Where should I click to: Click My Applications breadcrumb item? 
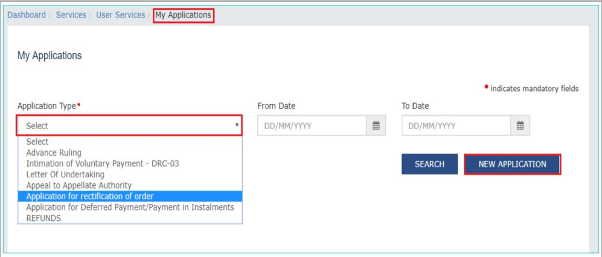coord(184,15)
